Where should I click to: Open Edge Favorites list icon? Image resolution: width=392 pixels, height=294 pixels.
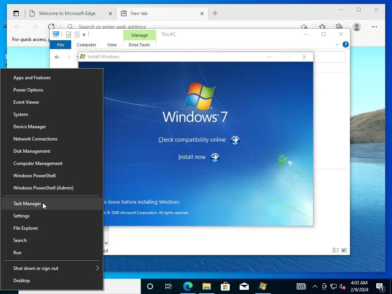point(322,26)
